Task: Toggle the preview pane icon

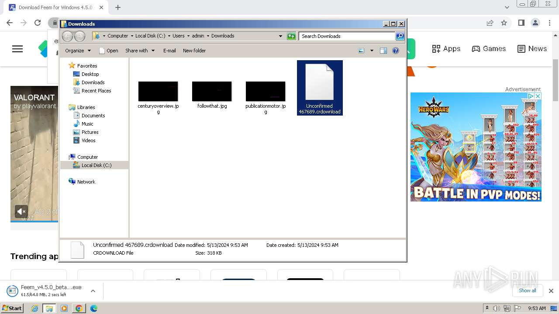Action: [383, 51]
